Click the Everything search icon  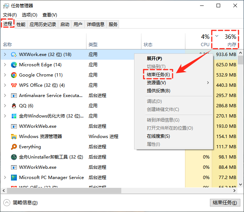point(14,147)
